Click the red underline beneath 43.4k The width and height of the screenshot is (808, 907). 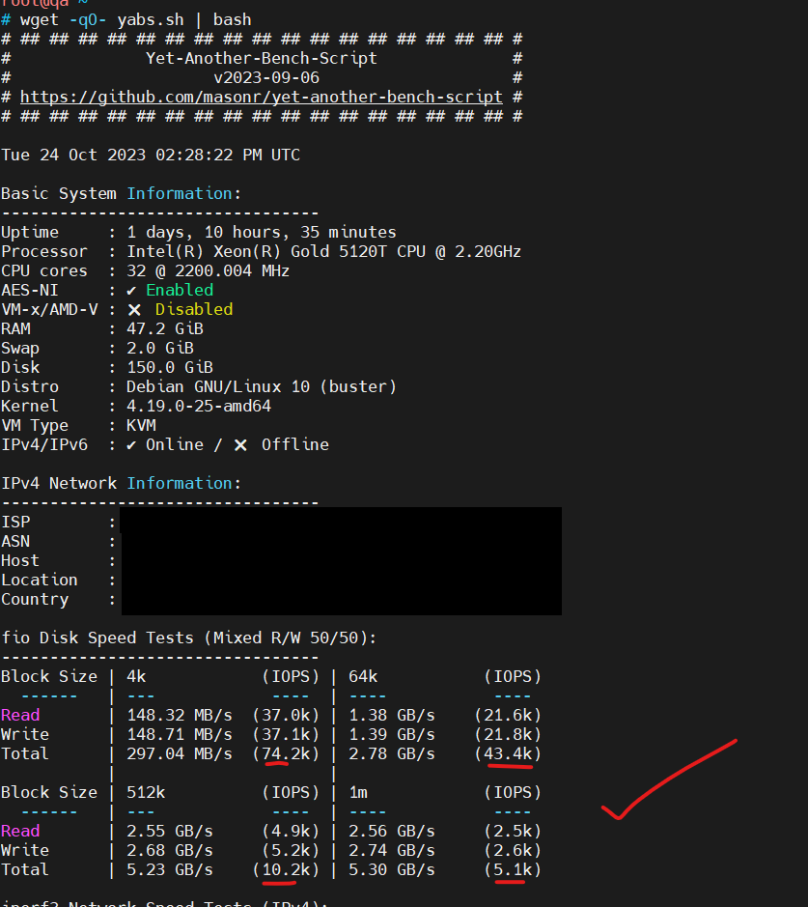point(511,767)
